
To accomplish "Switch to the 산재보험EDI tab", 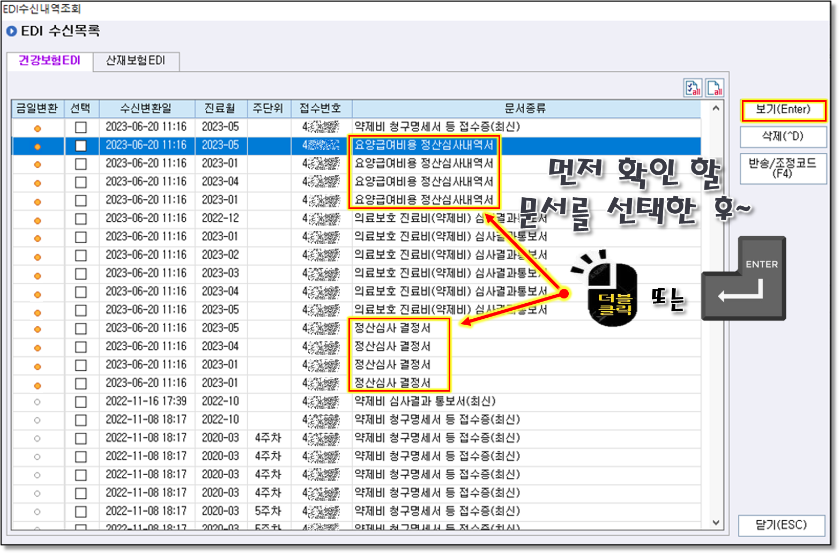I will tap(136, 61).
